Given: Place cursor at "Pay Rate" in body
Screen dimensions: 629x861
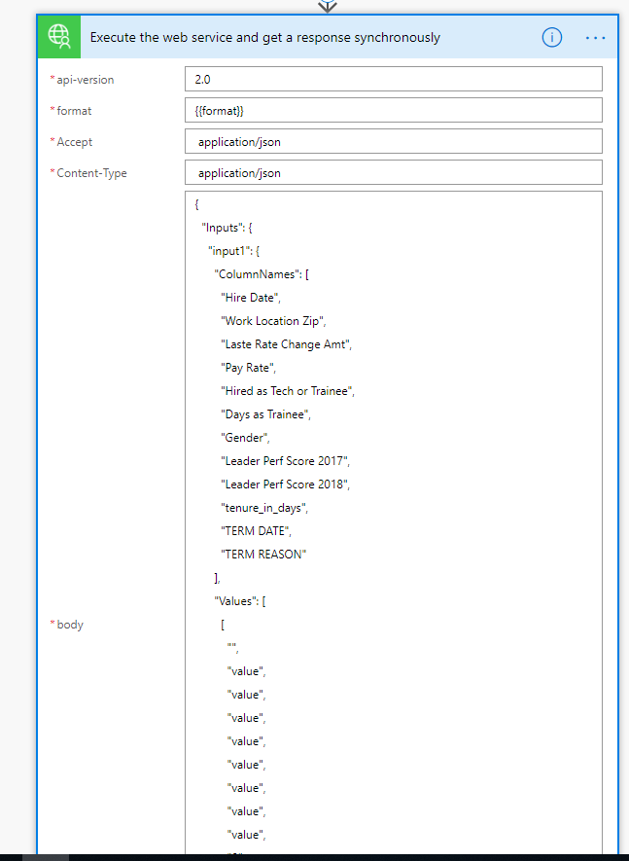Looking at the screenshot, I should (x=249, y=368).
